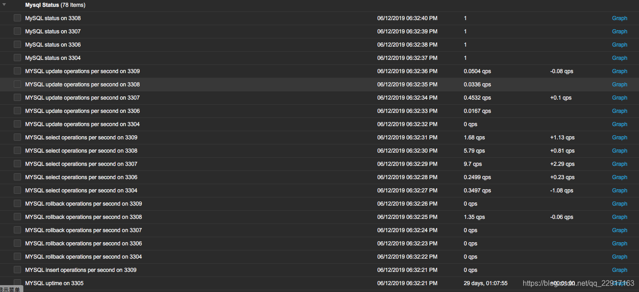Click the 5.79 qps value
Screen dimensions: 639x292
tap(474, 151)
